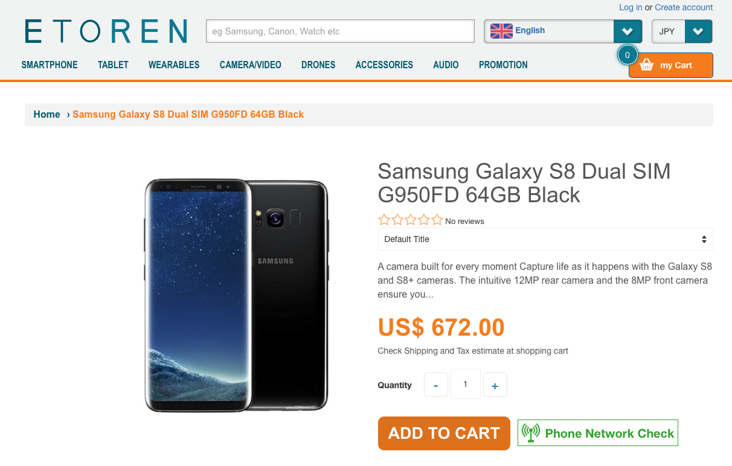Click the cart item count badge
Viewport: 732px width, 466px height.
click(x=628, y=55)
